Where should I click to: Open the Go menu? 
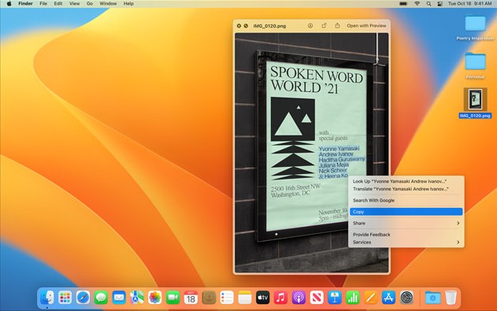(x=90, y=4)
